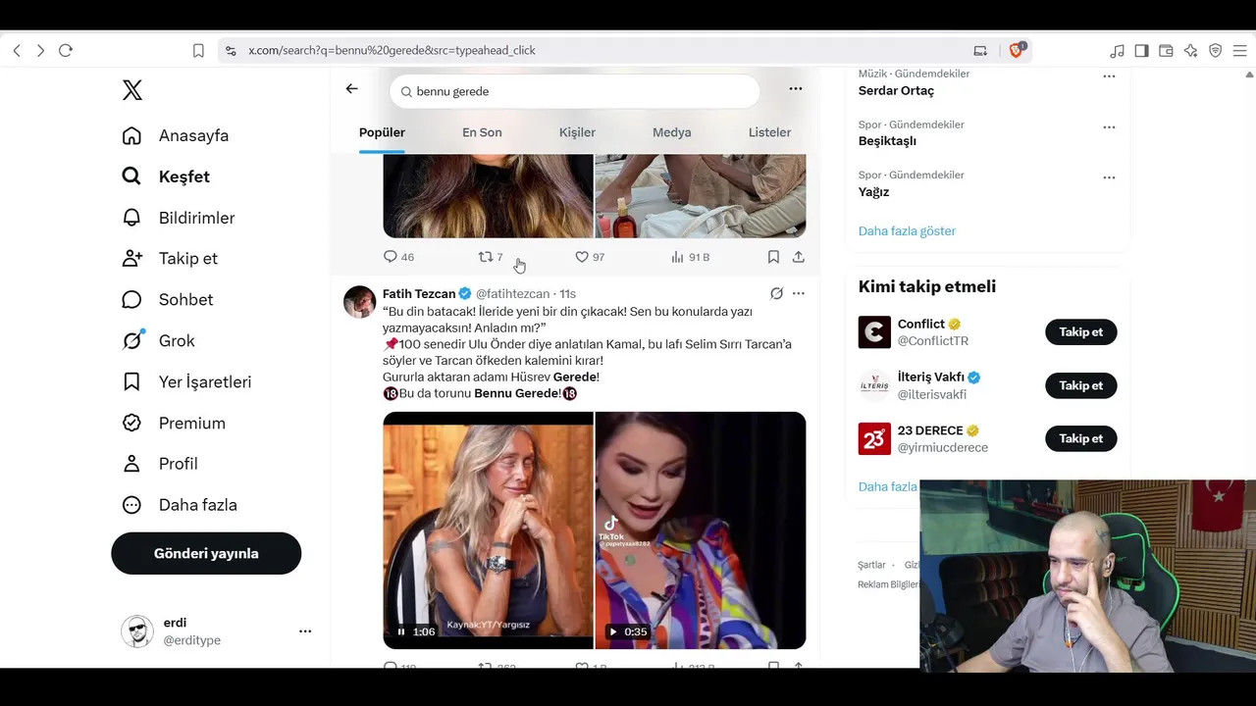Open the Beşiktaşlı trend

point(887,141)
